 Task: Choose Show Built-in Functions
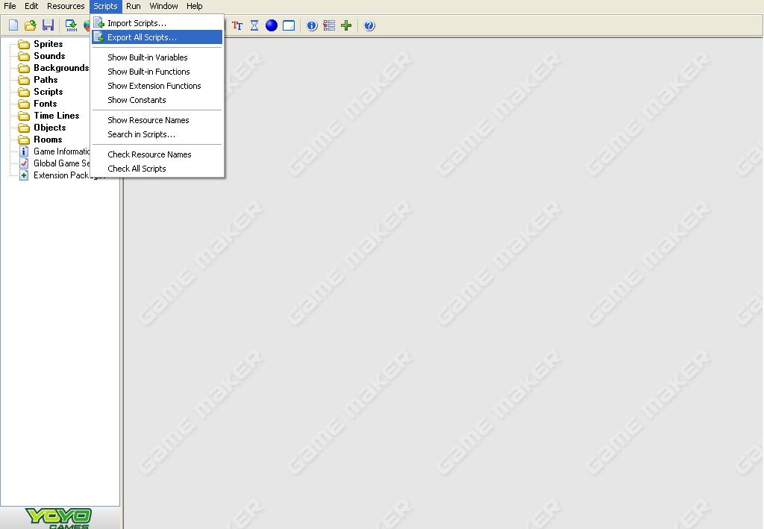(x=148, y=72)
